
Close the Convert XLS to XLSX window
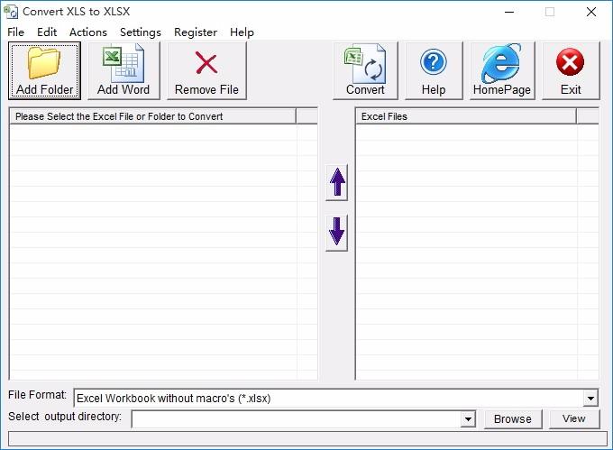pos(591,12)
